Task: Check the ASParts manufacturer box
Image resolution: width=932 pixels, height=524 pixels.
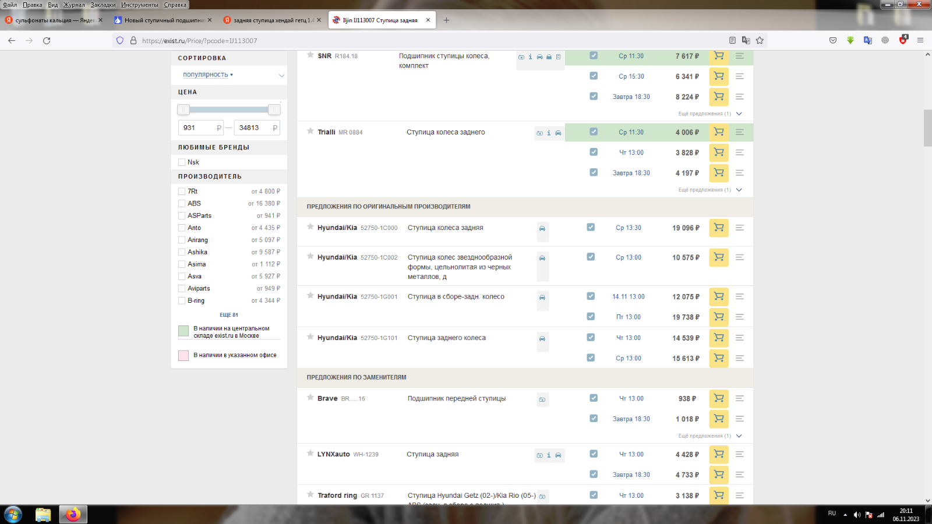Action: click(182, 216)
